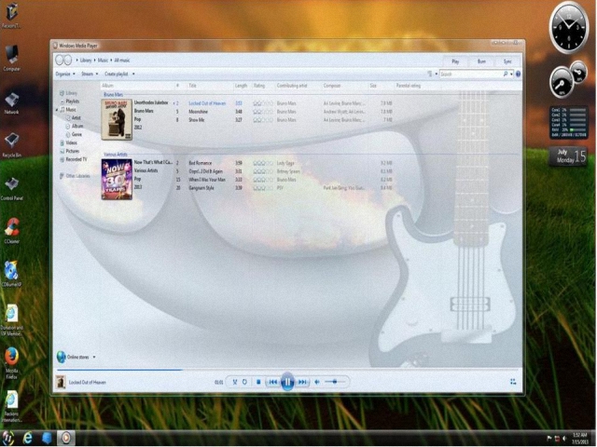Open the Start menu orb
This screenshot has height=447, width=597.
click(7, 438)
